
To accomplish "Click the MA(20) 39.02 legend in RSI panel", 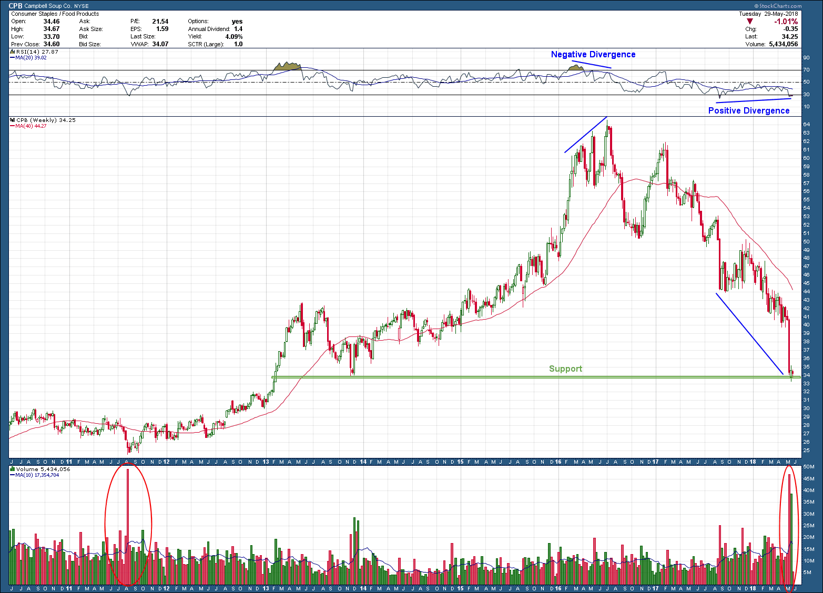I will coord(29,58).
